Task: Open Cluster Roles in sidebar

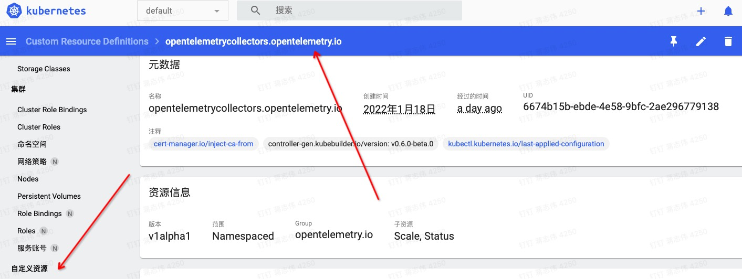Action: (39, 127)
